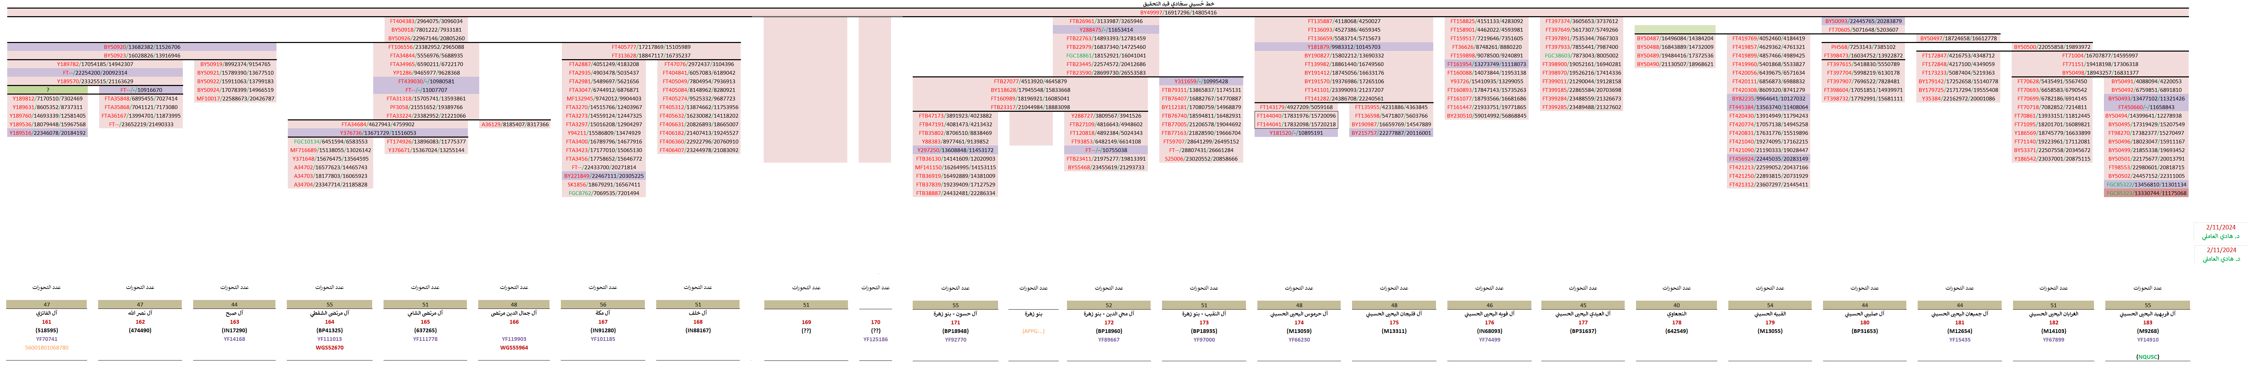Select the (M9268) haplogroup label
This screenshot has width=2253, height=366.
click(x=2147, y=331)
